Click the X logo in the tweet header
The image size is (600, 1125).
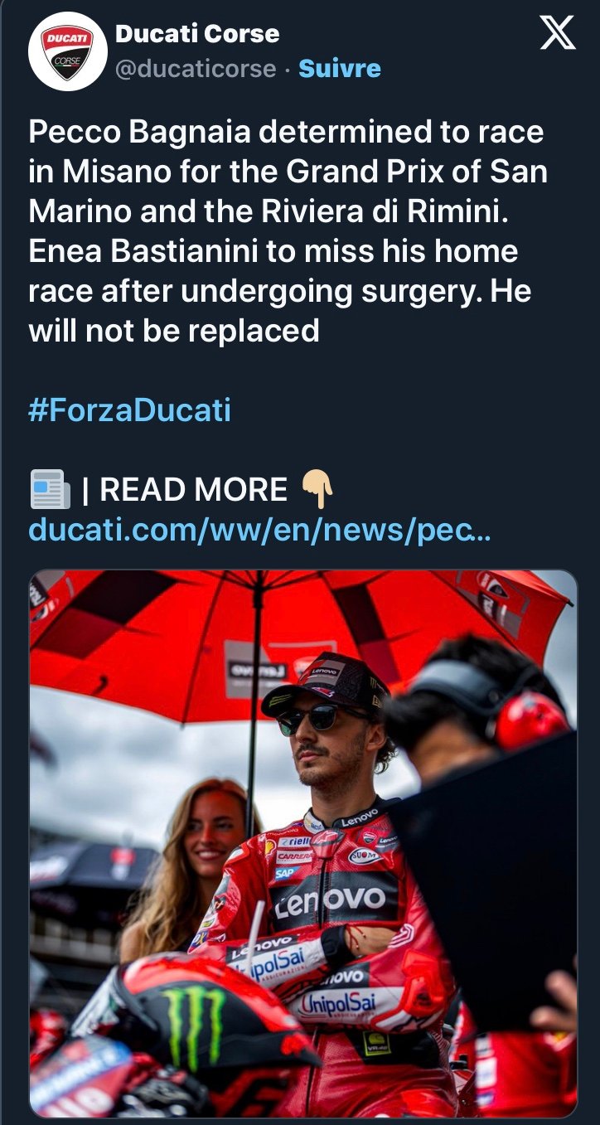tap(558, 34)
